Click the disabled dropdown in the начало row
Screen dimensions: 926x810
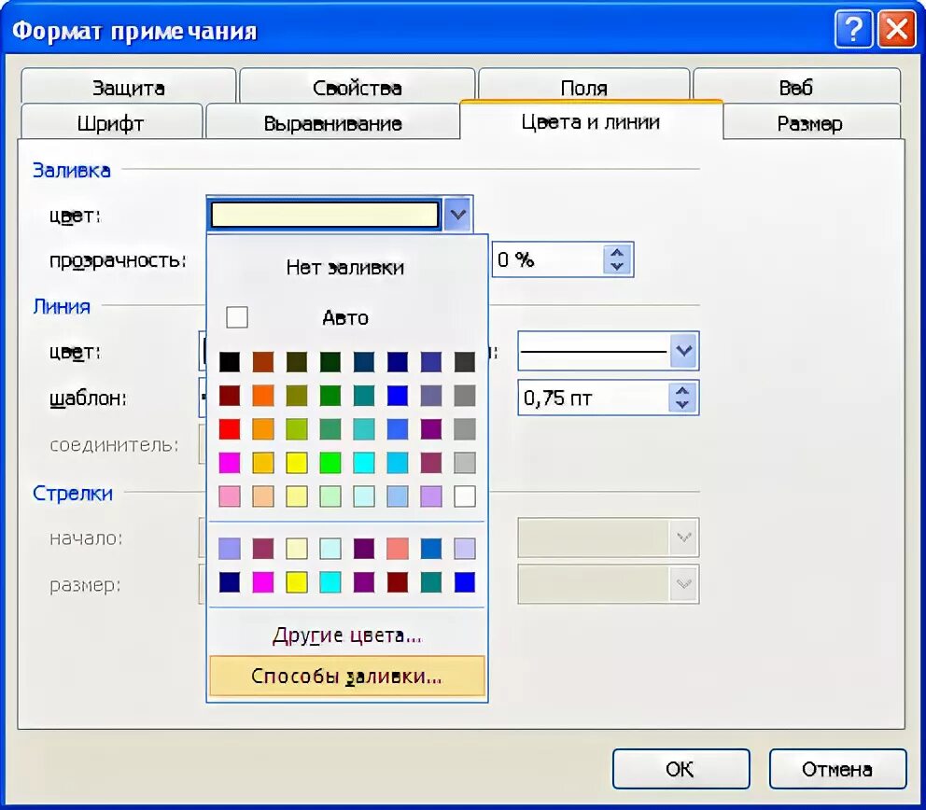click(x=609, y=538)
